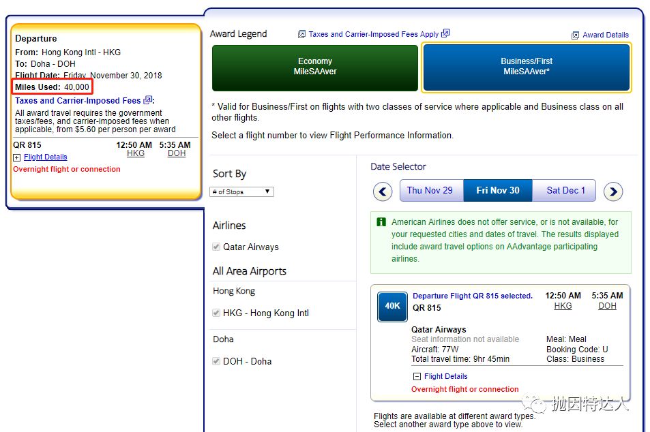
Task: Click 5:35 AM arrival time in result card
Action: (x=607, y=296)
